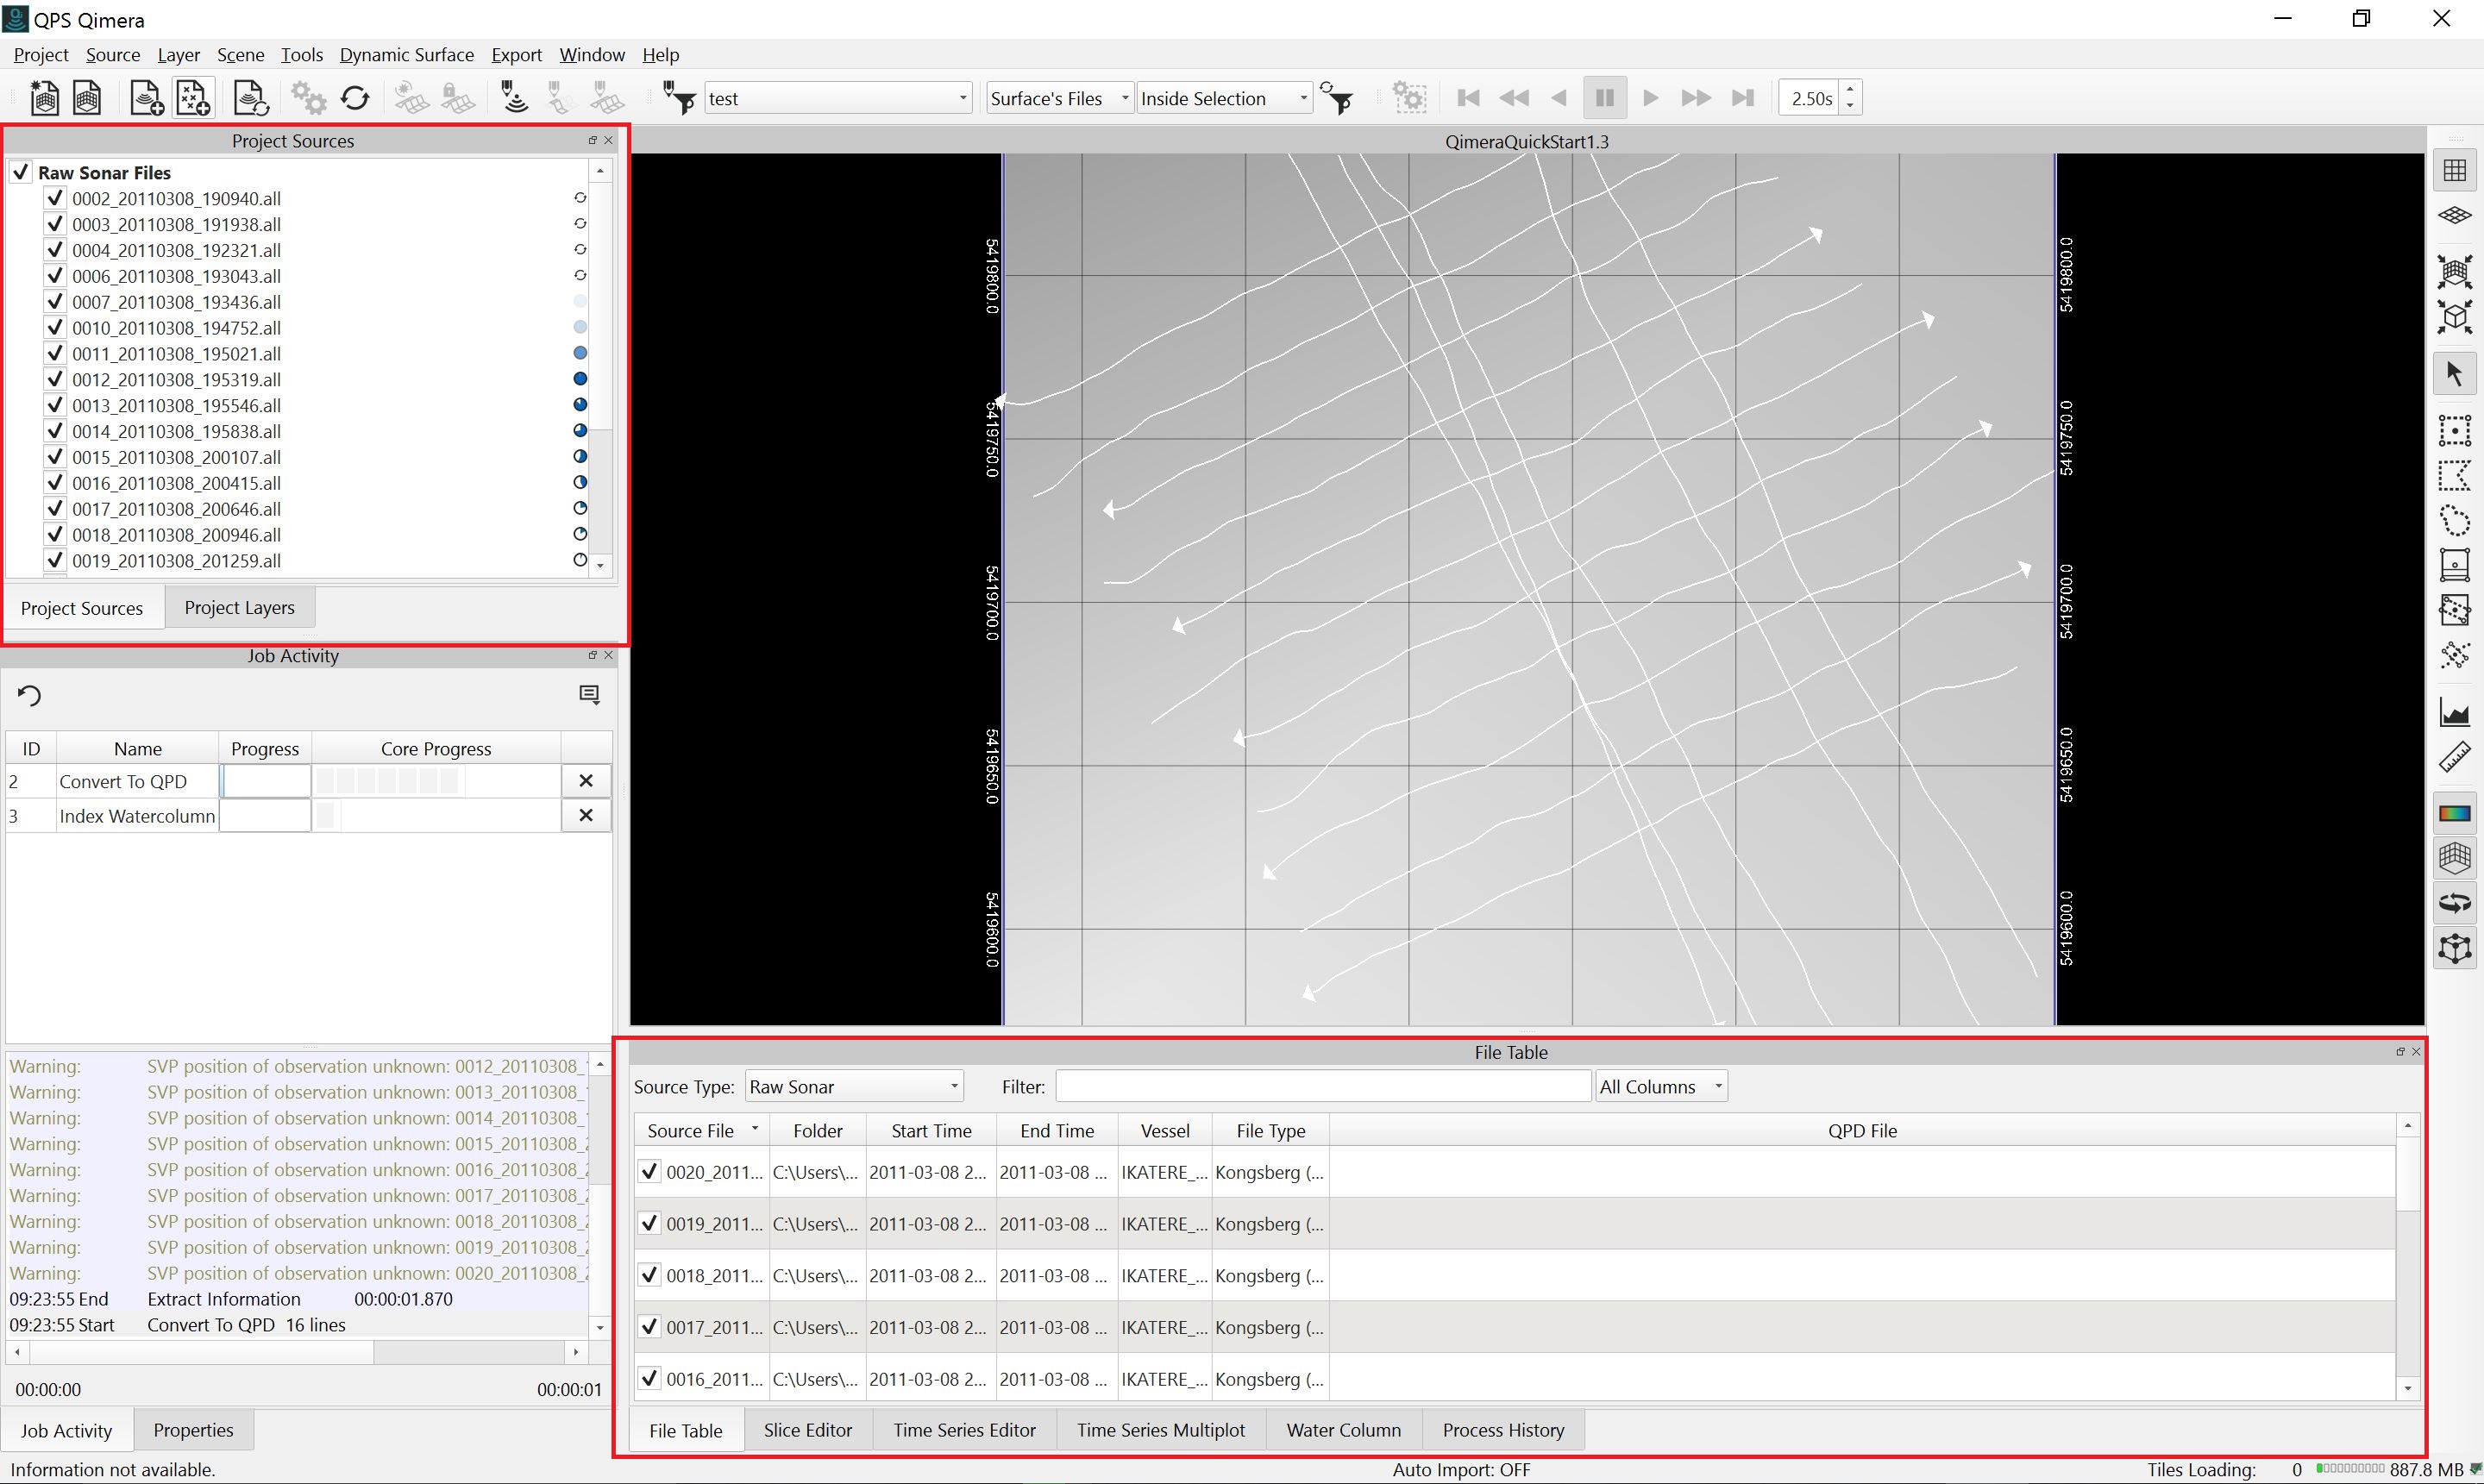
Task: Uncheck 0018_2011 row in File Table
Action: click(650, 1275)
